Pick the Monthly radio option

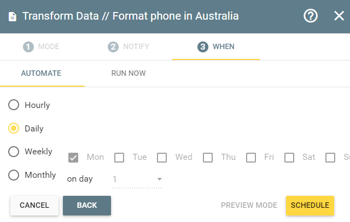[14, 175]
